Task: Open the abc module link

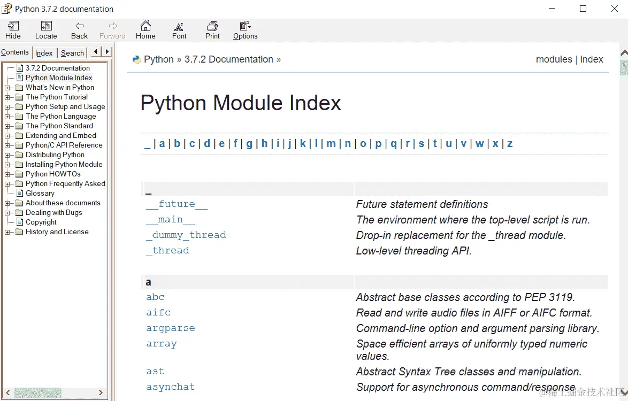Action: pos(155,297)
